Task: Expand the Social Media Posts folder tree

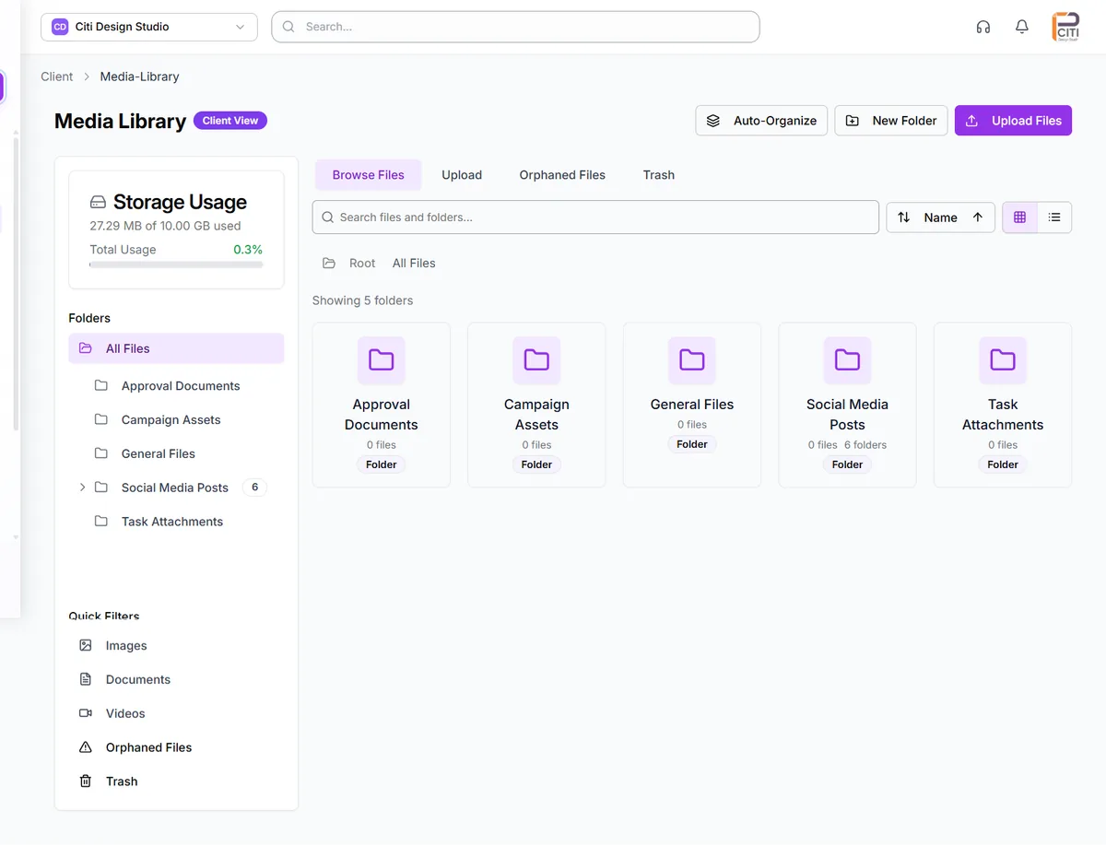Action: [x=81, y=487]
